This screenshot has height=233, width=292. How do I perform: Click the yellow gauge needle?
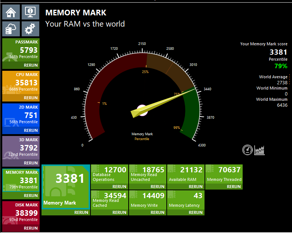(x=165, y=104)
